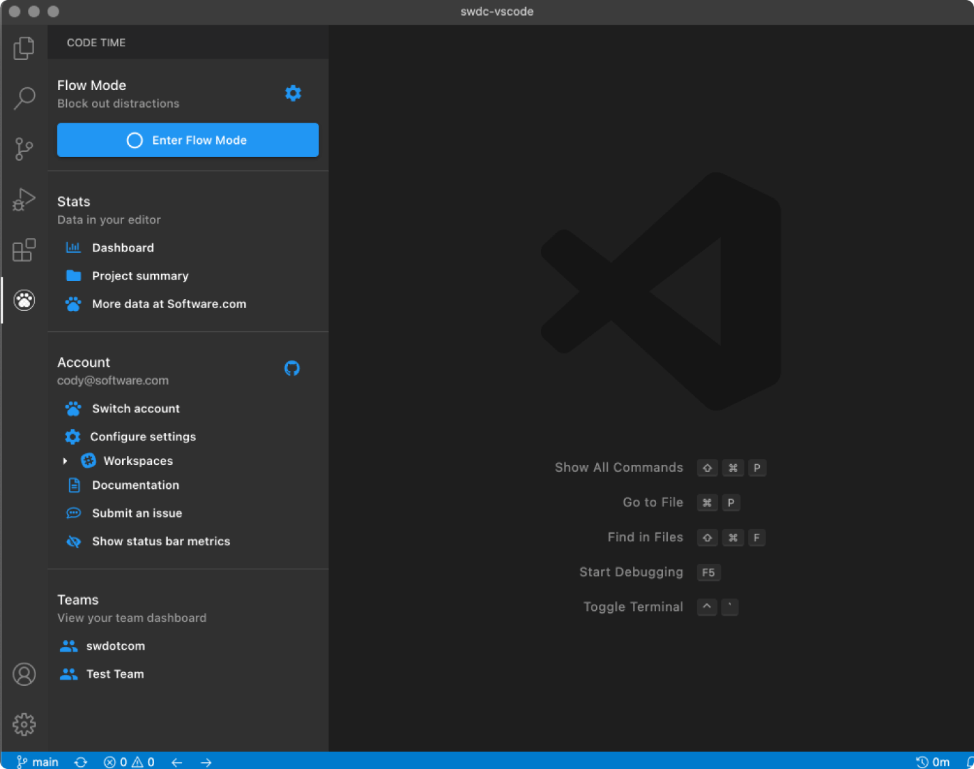Click the errors and warnings indicator

point(129,762)
